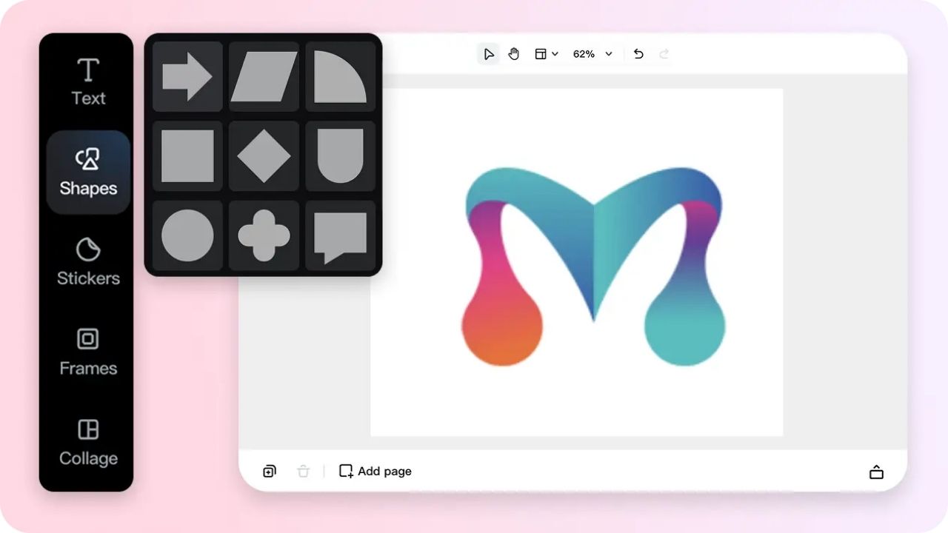
Task: Select the Speech bubble shape
Action: (x=341, y=235)
